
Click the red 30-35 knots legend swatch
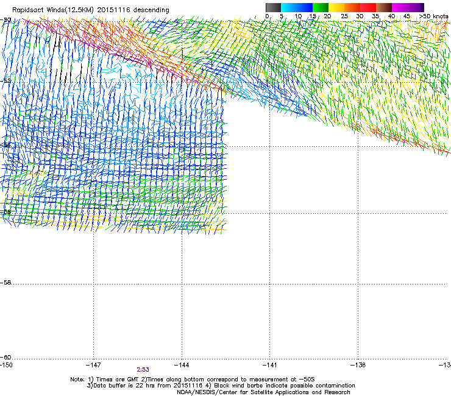click(x=368, y=7)
